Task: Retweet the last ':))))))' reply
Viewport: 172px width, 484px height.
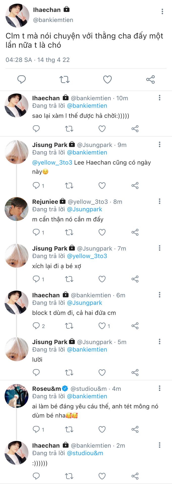Action: tap(69, 476)
